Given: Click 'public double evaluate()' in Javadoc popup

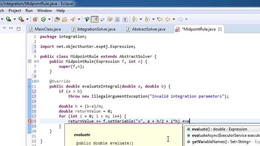Looking at the screenshot, I should point(105,143).
